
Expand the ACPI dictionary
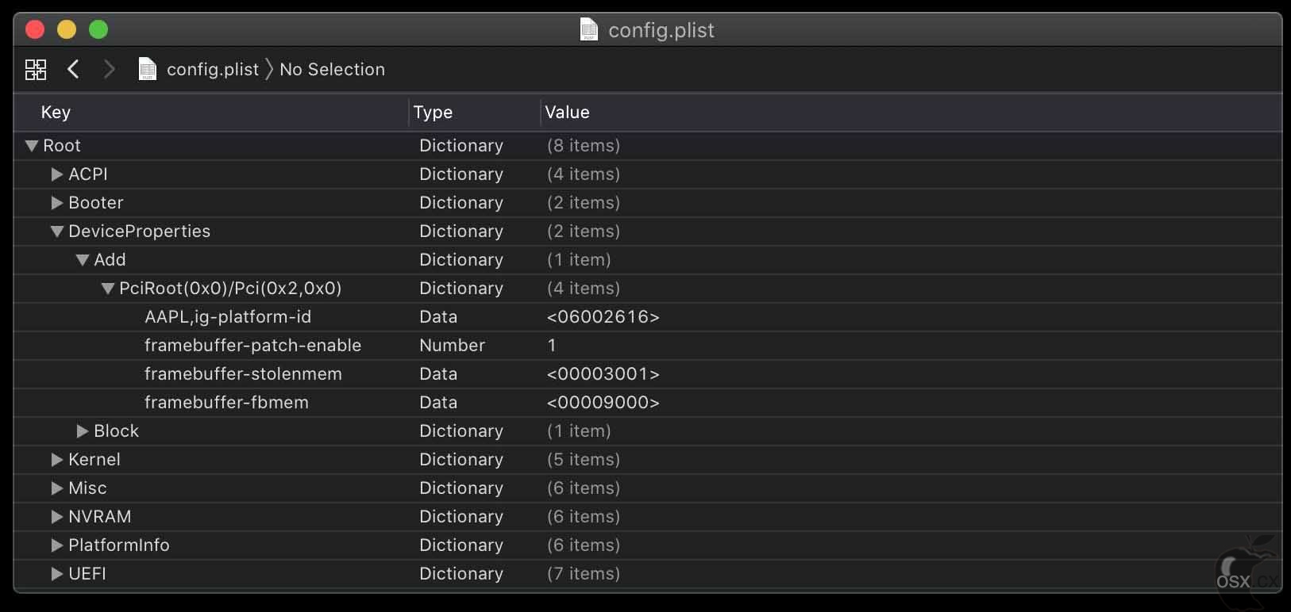coord(57,174)
